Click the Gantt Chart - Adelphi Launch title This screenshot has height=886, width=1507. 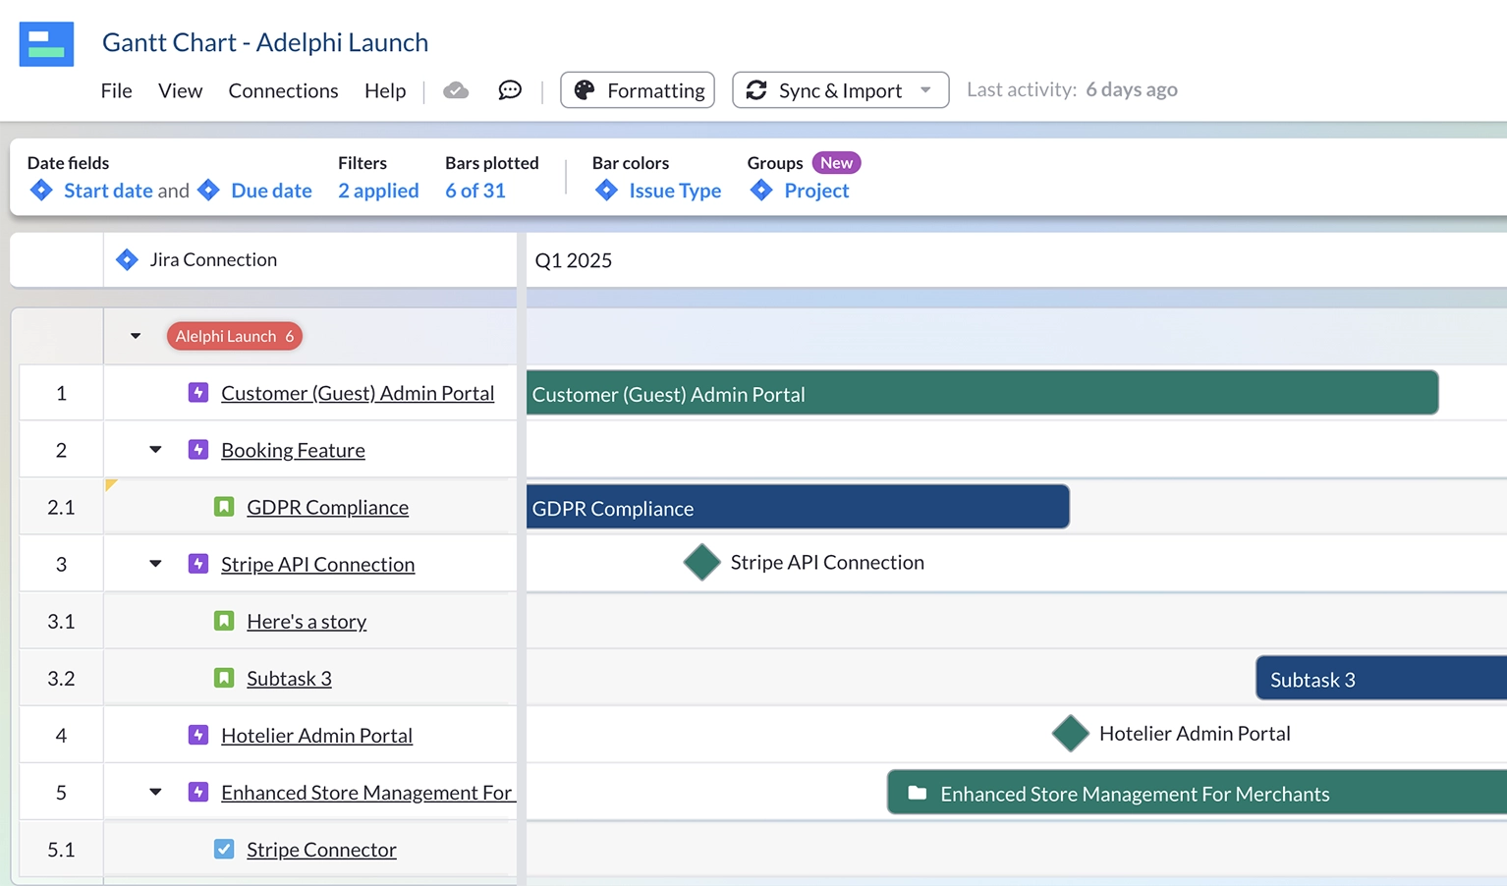coord(265,42)
